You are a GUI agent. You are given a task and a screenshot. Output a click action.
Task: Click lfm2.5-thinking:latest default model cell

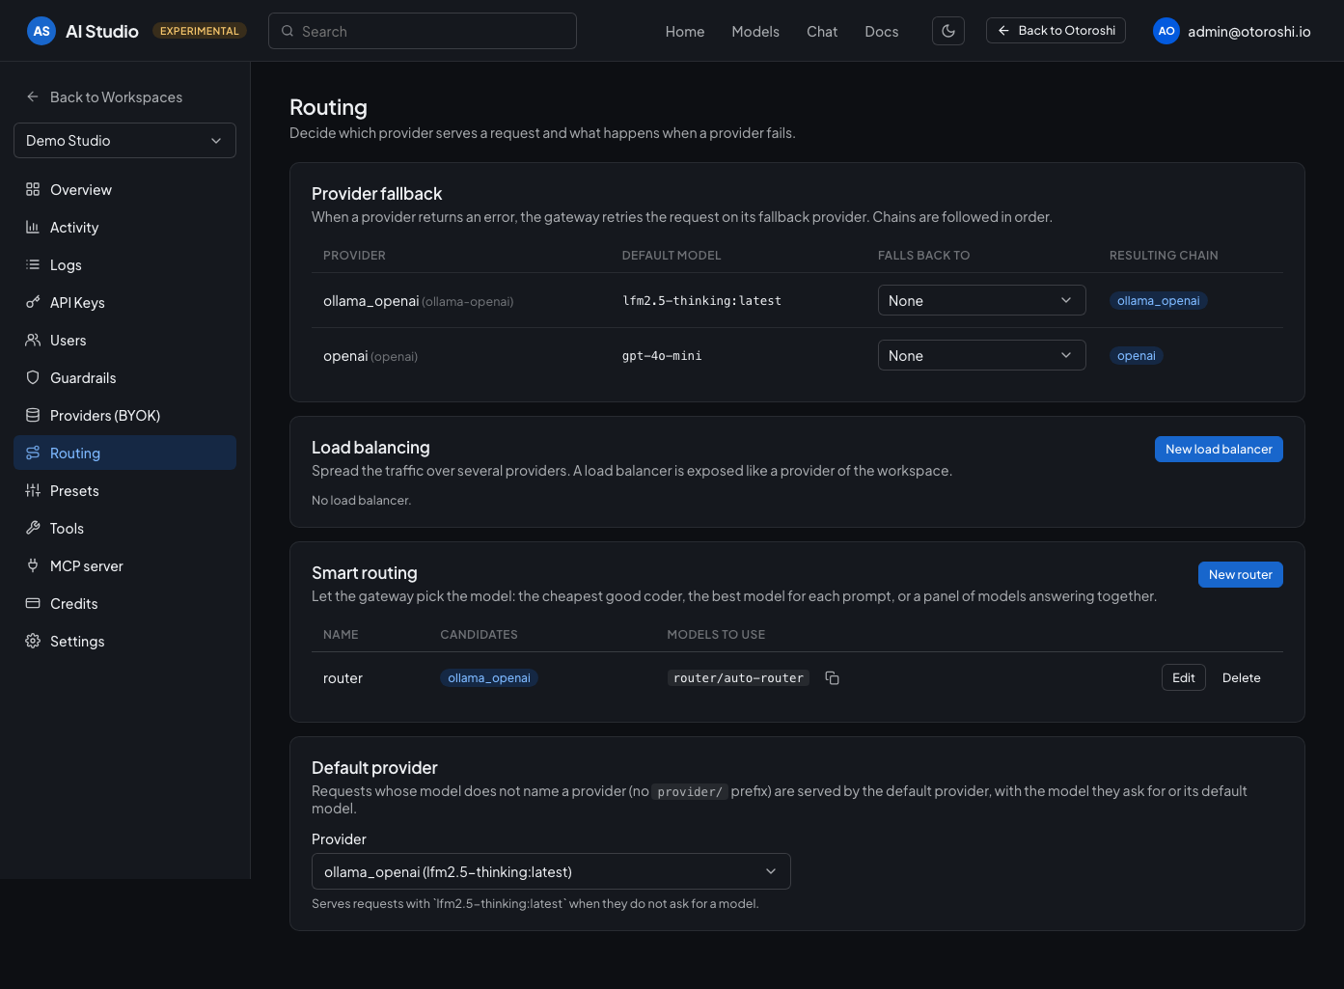(x=701, y=300)
